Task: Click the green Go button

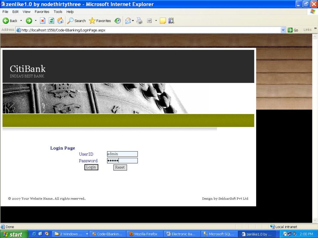Action: (x=293, y=30)
